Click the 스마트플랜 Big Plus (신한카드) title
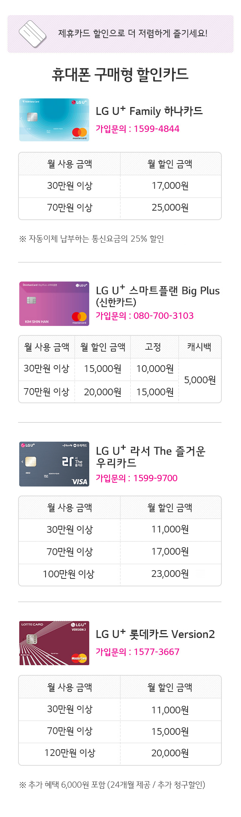This screenshot has width=241, height=817. click(x=158, y=296)
